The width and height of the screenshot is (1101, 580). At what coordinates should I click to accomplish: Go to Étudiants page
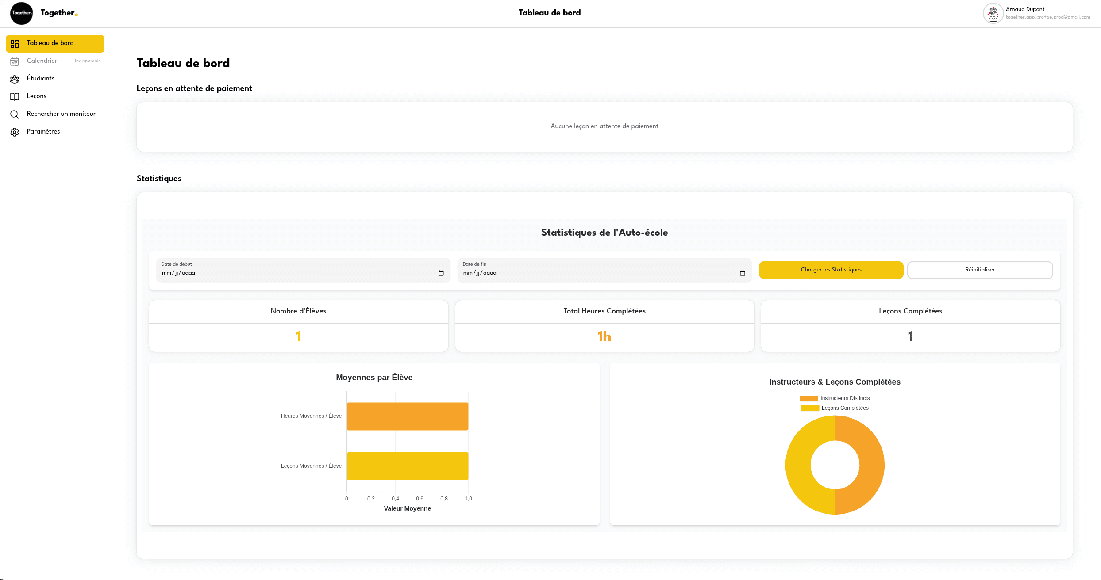click(x=55, y=79)
